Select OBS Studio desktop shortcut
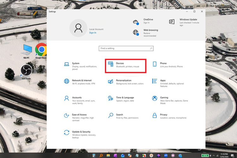This screenshot has height=158, width=237. [26, 72]
